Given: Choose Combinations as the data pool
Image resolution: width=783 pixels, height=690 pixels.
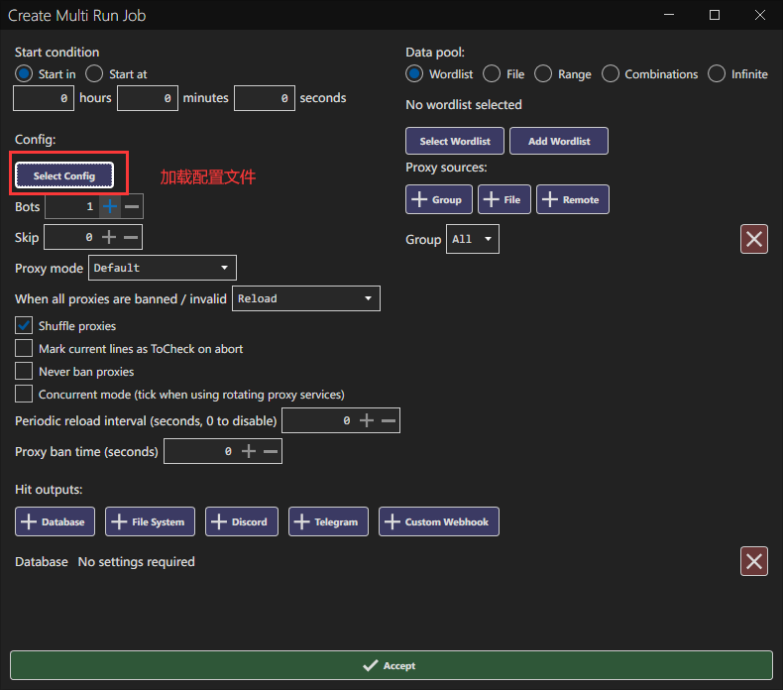Looking at the screenshot, I should [x=611, y=73].
